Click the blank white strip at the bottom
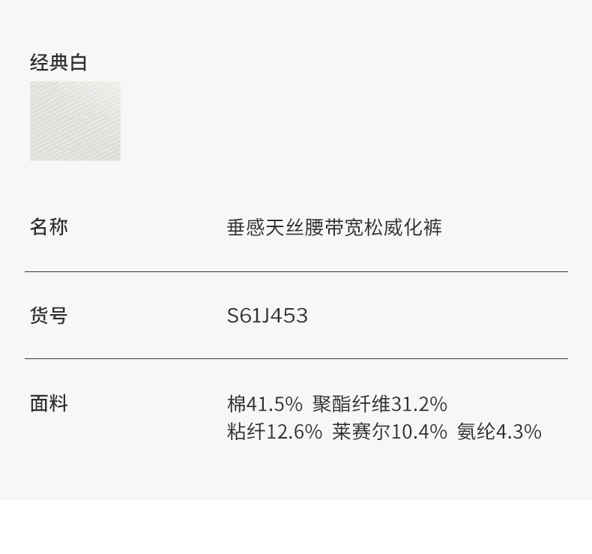The height and width of the screenshot is (554, 592). [296, 527]
